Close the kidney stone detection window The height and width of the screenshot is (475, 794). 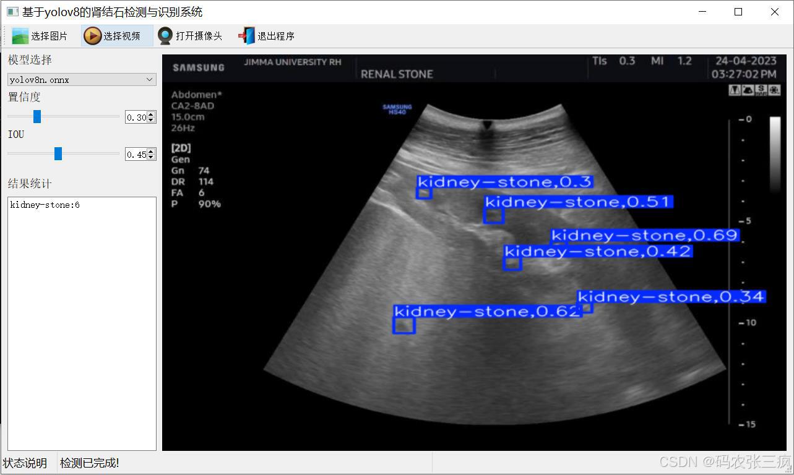tap(774, 12)
